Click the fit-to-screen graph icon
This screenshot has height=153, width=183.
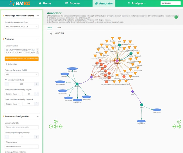point(179,122)
